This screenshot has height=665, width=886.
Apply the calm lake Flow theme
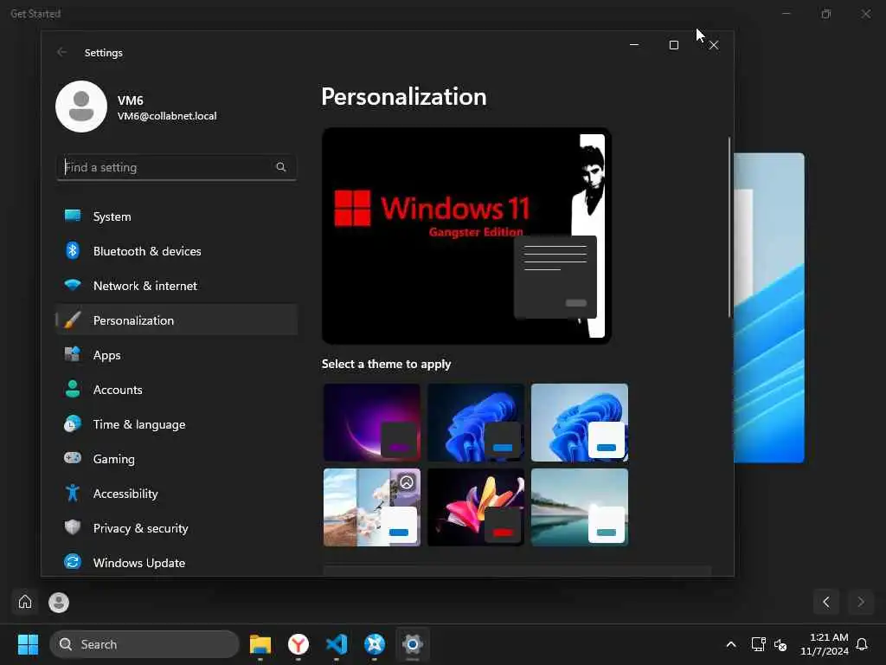580,507
